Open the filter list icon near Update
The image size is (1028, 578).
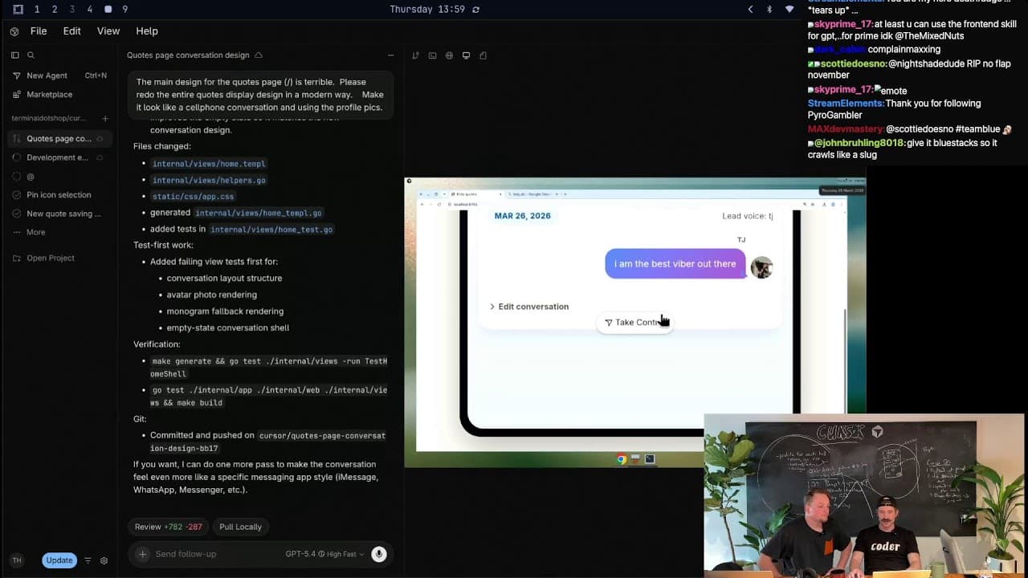(x=88, y=560)
